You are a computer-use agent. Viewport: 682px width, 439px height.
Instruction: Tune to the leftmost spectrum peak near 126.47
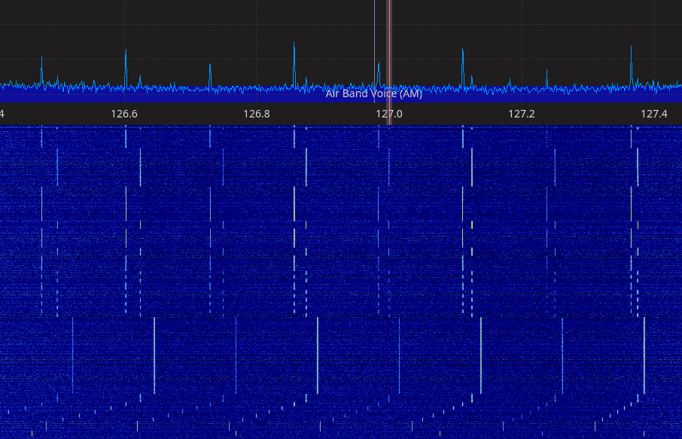coord(41,69)
